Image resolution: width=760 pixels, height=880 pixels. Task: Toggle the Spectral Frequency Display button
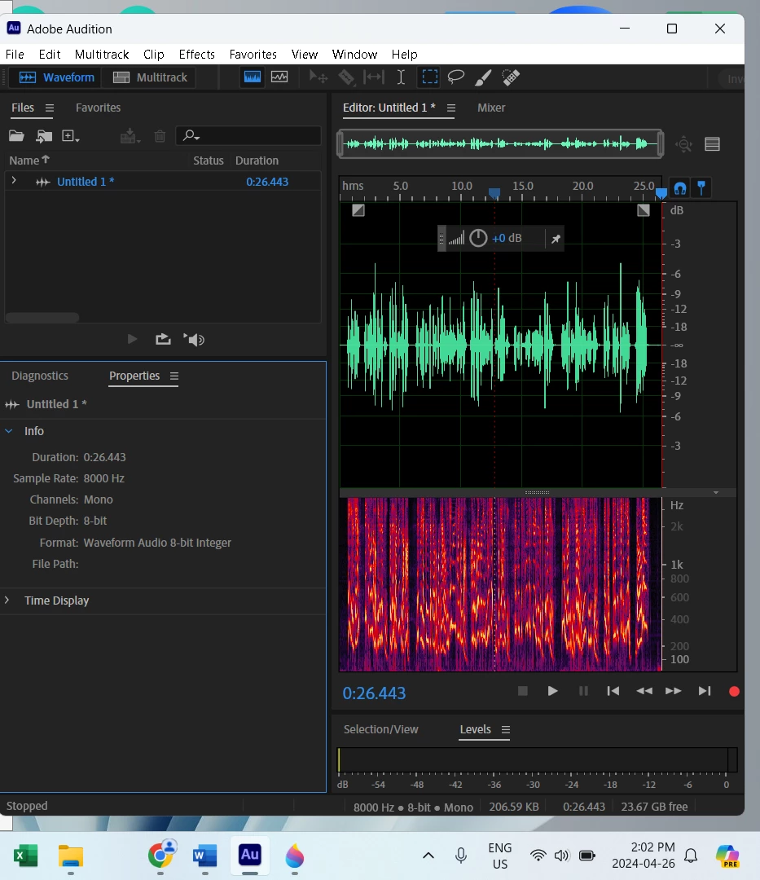(253, 77)
